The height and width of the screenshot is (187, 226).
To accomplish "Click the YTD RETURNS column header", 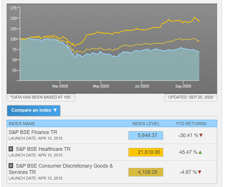I will (x=191, y=124).
